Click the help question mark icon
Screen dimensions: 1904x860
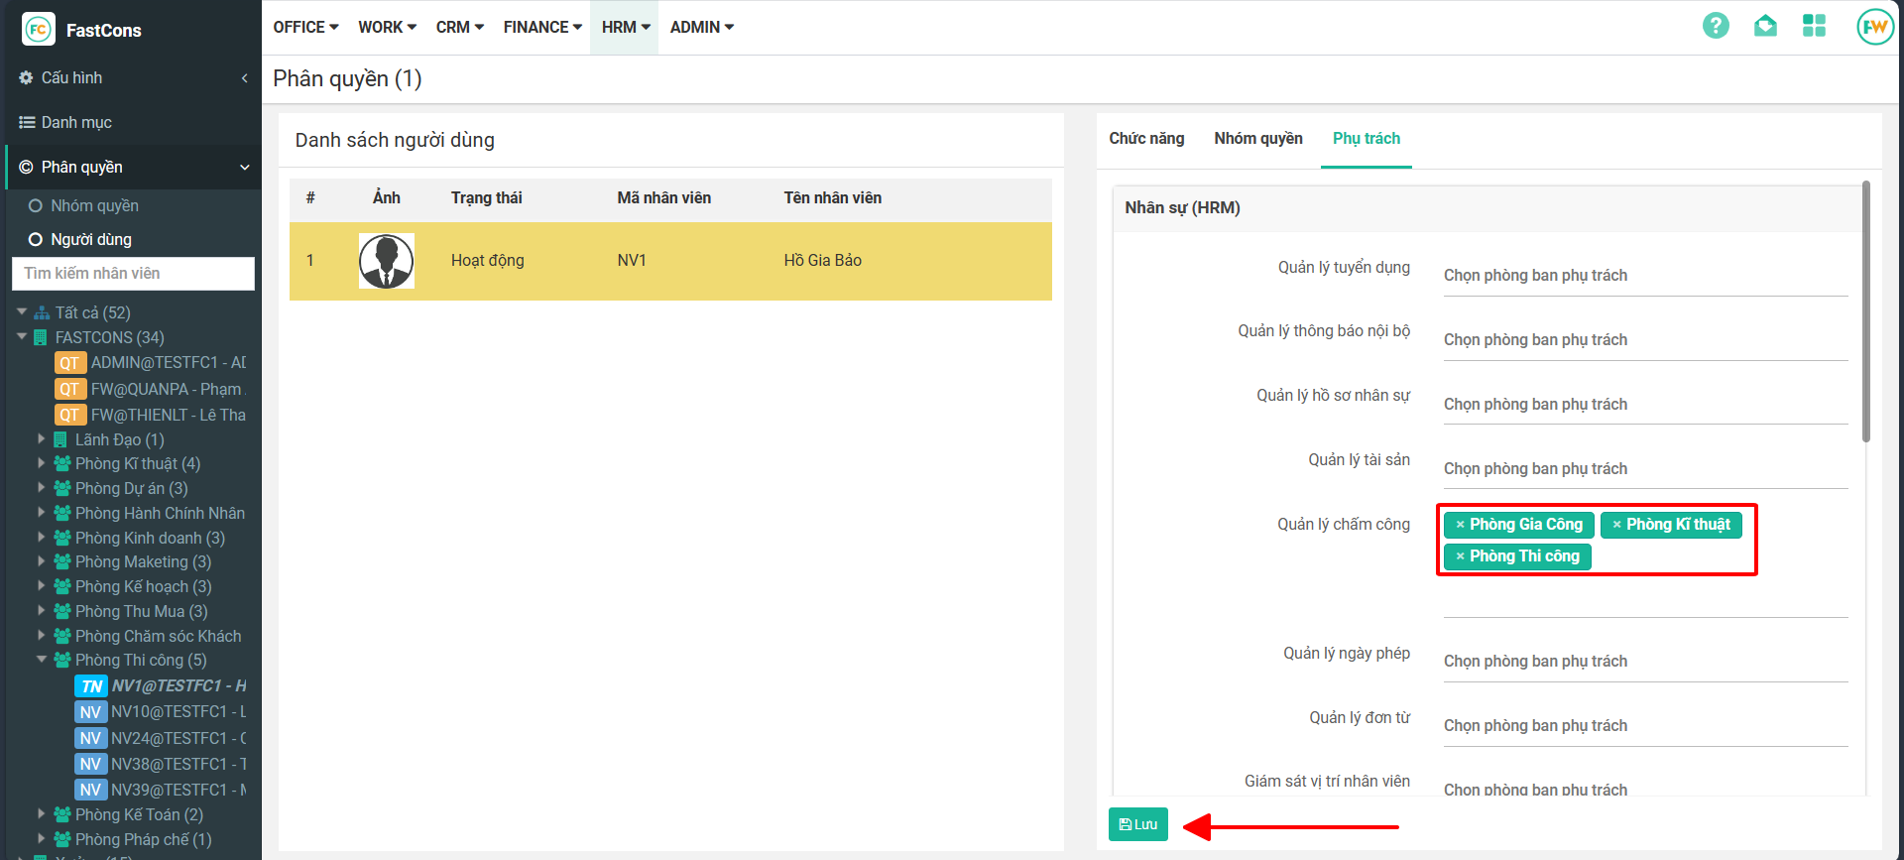[x=1716, y=26]
